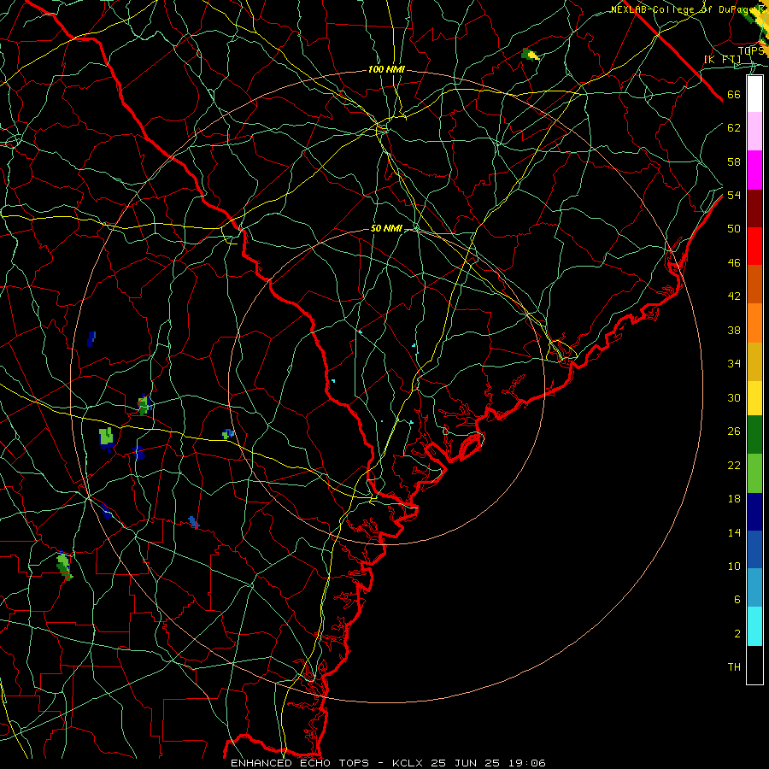
Task: Click the green-yellow echo beyond the 100 NMI ring
Action: pos(530,55)
